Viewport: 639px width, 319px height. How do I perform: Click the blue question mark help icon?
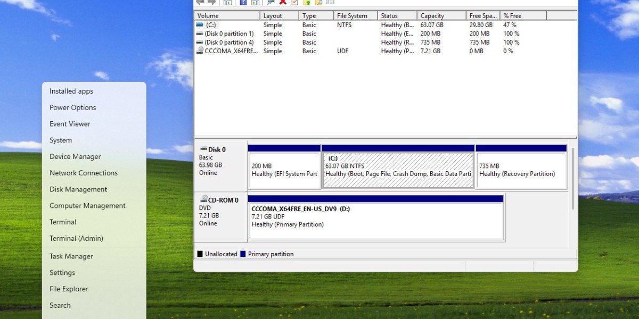tap(243, 2)
